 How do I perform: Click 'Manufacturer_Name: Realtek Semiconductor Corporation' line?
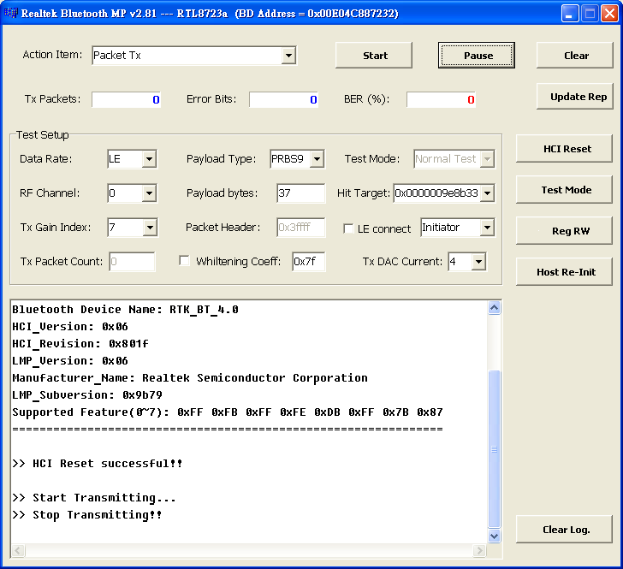click(190, 377)
